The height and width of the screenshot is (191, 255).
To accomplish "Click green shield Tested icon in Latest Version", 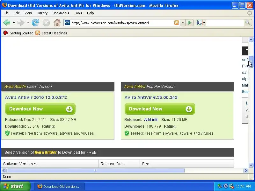I will coord(7,133).
